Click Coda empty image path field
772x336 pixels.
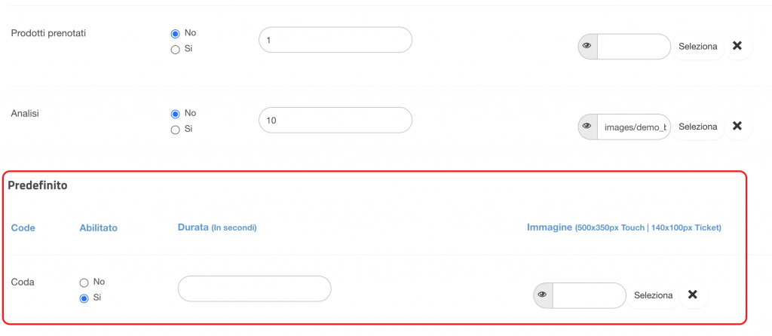(590, 295)
